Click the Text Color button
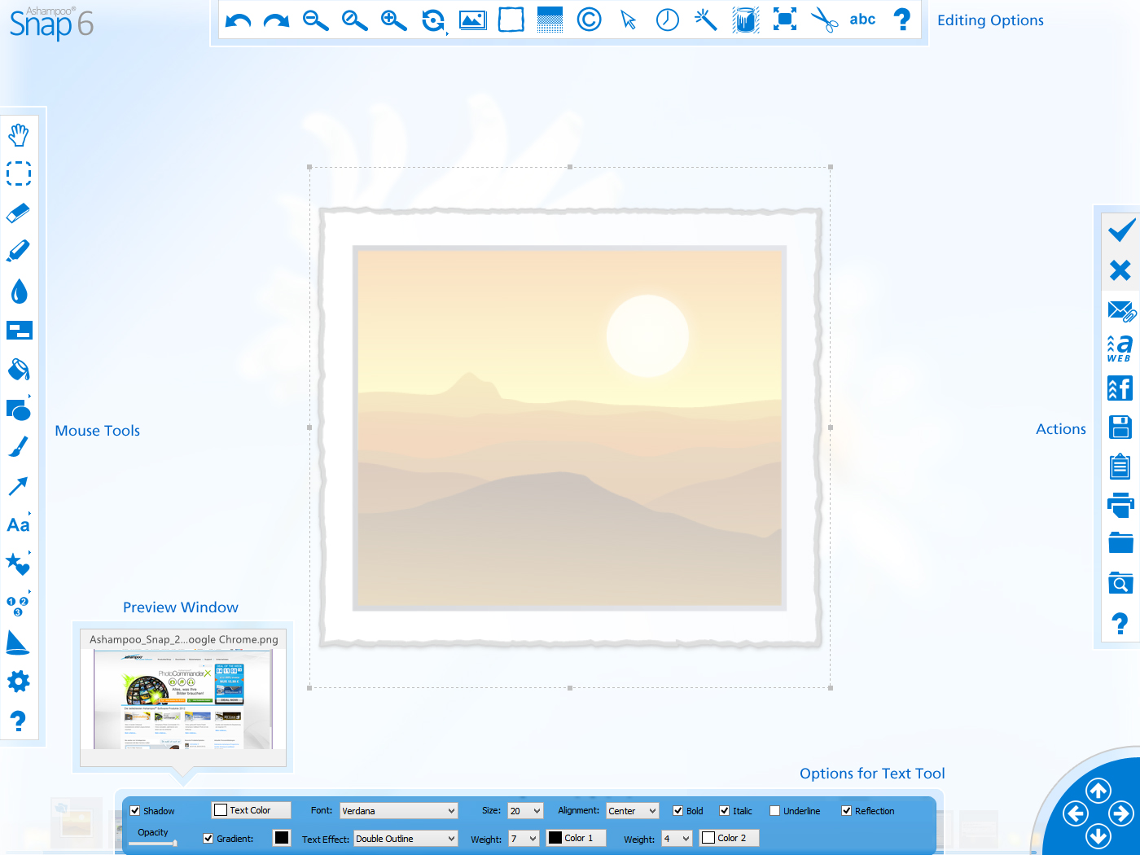 pyautogui.click(x=251, y=810)
